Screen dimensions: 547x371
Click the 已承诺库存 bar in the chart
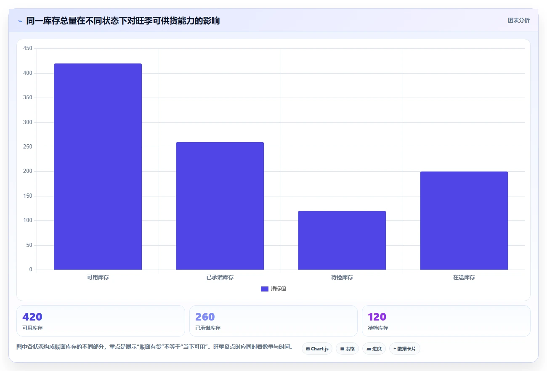tap(220, 206)
